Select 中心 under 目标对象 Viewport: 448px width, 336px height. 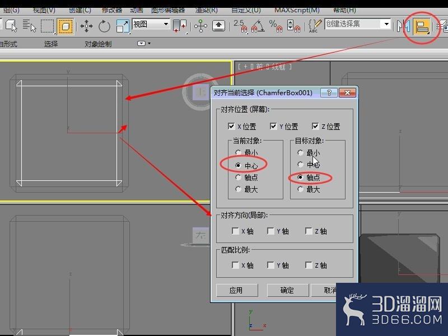tap(300, 164)
